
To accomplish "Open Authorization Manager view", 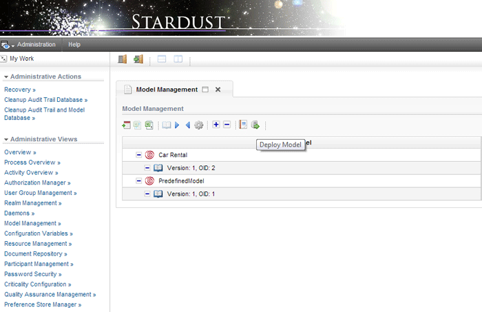I will coord(37,183).
